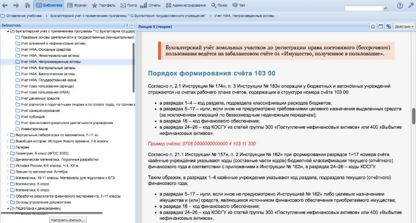Go back with the left arrow icon
Viewport: 416px width, 223px height.
(x=5, y=6)
